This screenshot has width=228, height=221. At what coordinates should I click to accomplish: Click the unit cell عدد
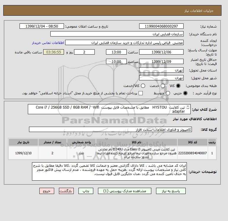81,153
